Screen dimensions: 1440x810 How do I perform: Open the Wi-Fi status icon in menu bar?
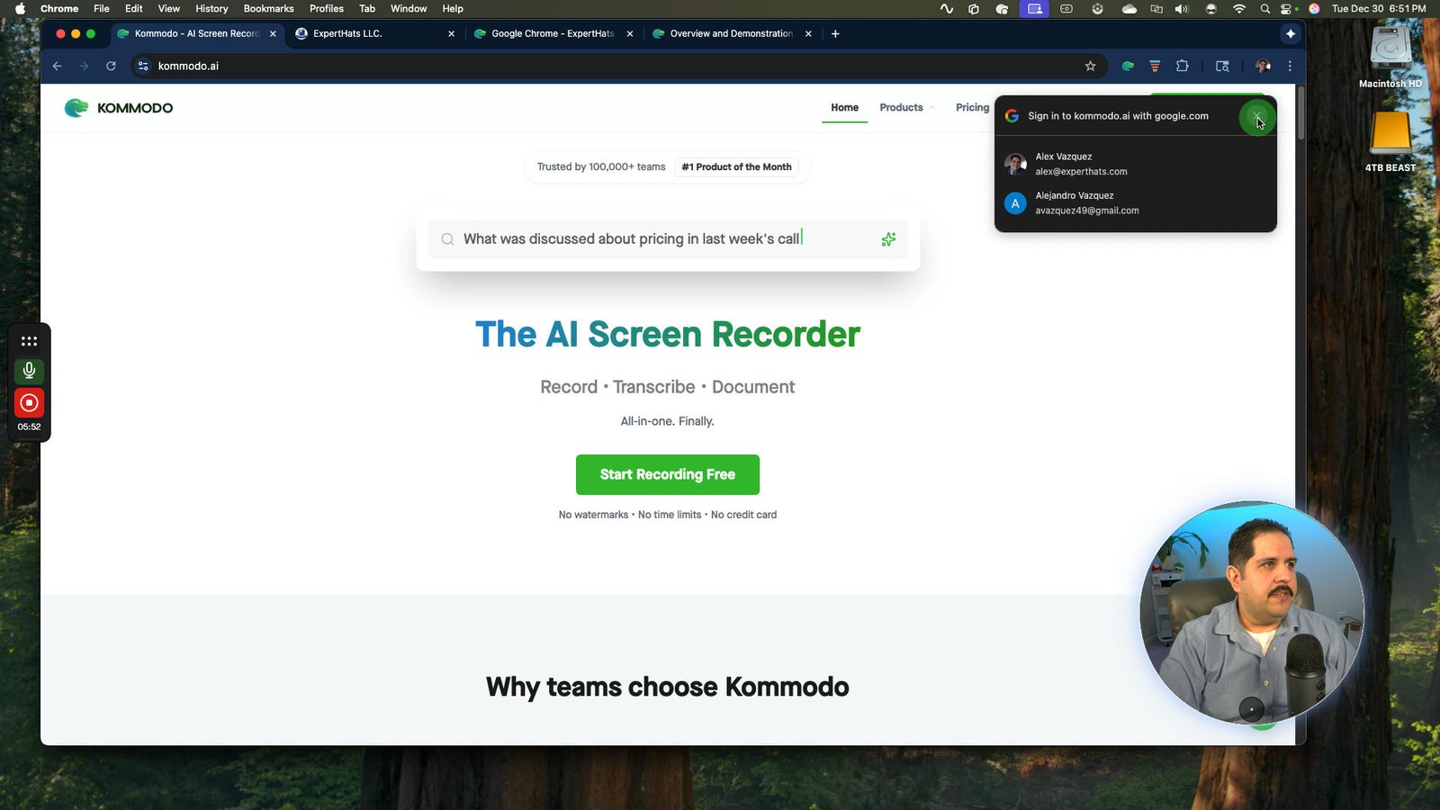pyautogui.click(x=1238, y=8)
